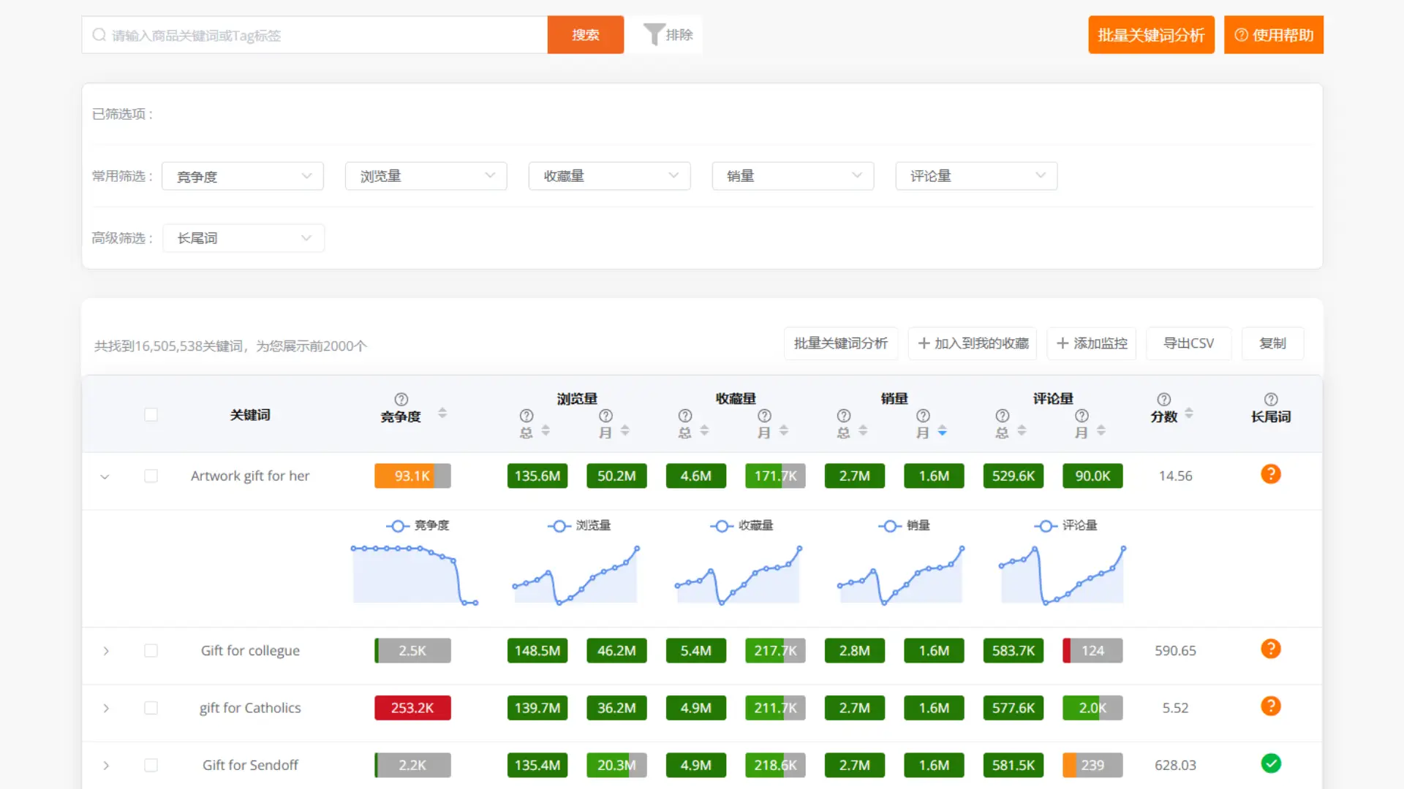Toggle the select-all checkbox in table header
Screen dimensions: 1404x789
click(x=151, y=414)
